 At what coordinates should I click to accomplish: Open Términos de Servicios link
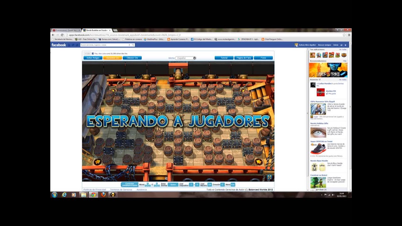pyautogui.click(x=121, y=190)
